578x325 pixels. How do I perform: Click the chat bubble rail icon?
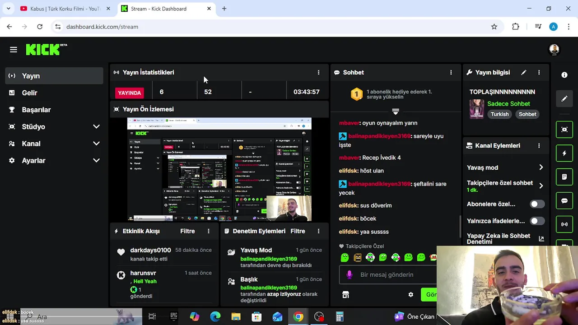click(564, 200)
